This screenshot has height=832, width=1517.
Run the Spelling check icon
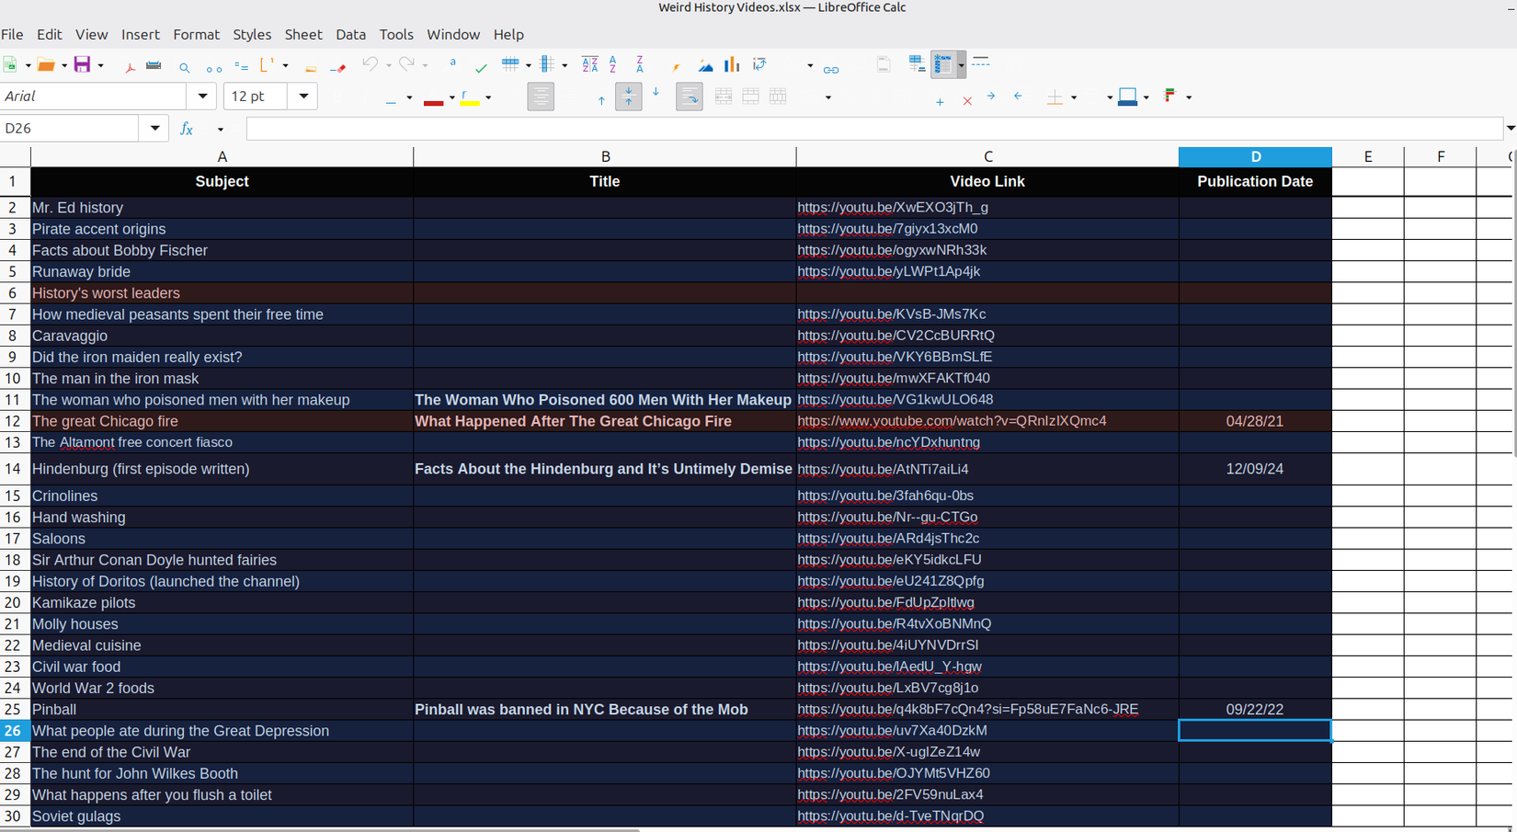481,66
